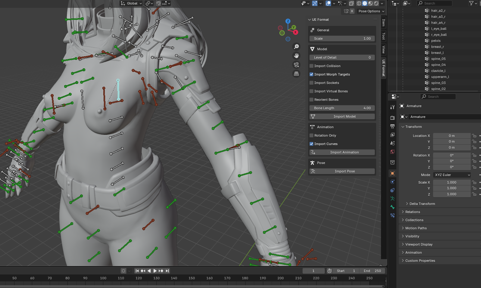Viewport: 481px width, 288px height.
Task: Open the Tool properties tab icon
Action: [392, 107]
